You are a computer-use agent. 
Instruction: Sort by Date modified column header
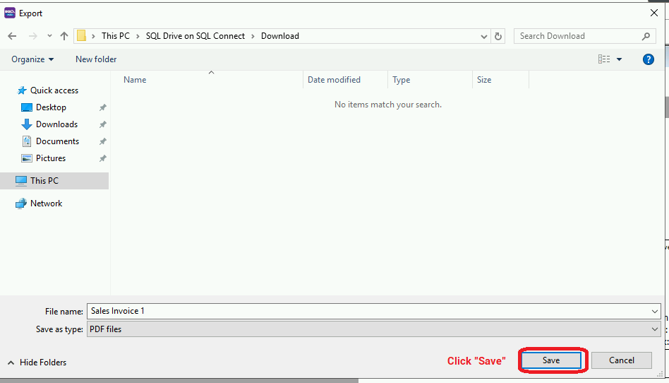point(346,80)
